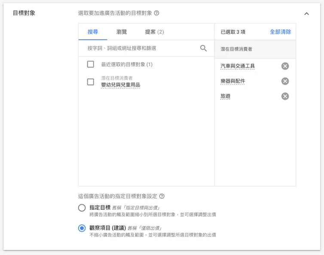Collapse the 目標對象 section with the chevron
This screenshot has width=324, height=255.
(306, 14)
